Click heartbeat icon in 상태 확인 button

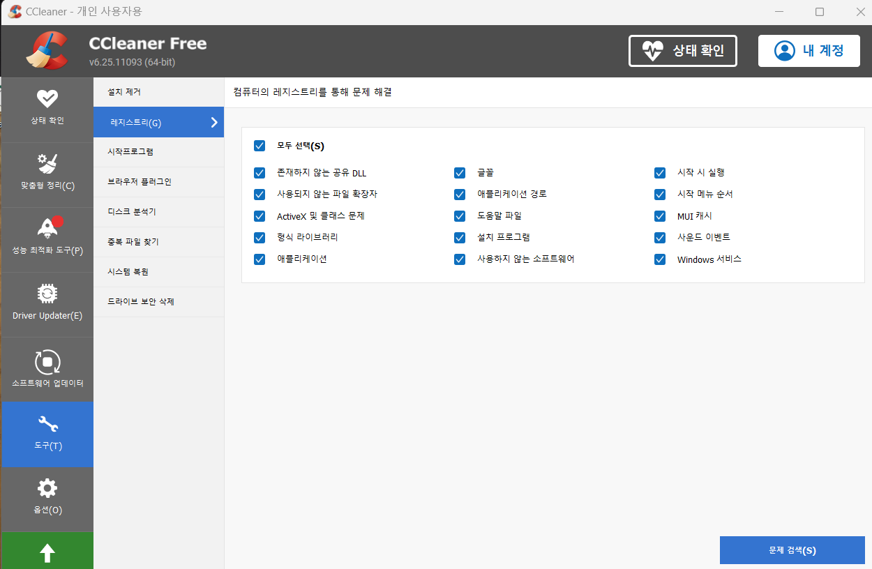click(x=653, y=51)
